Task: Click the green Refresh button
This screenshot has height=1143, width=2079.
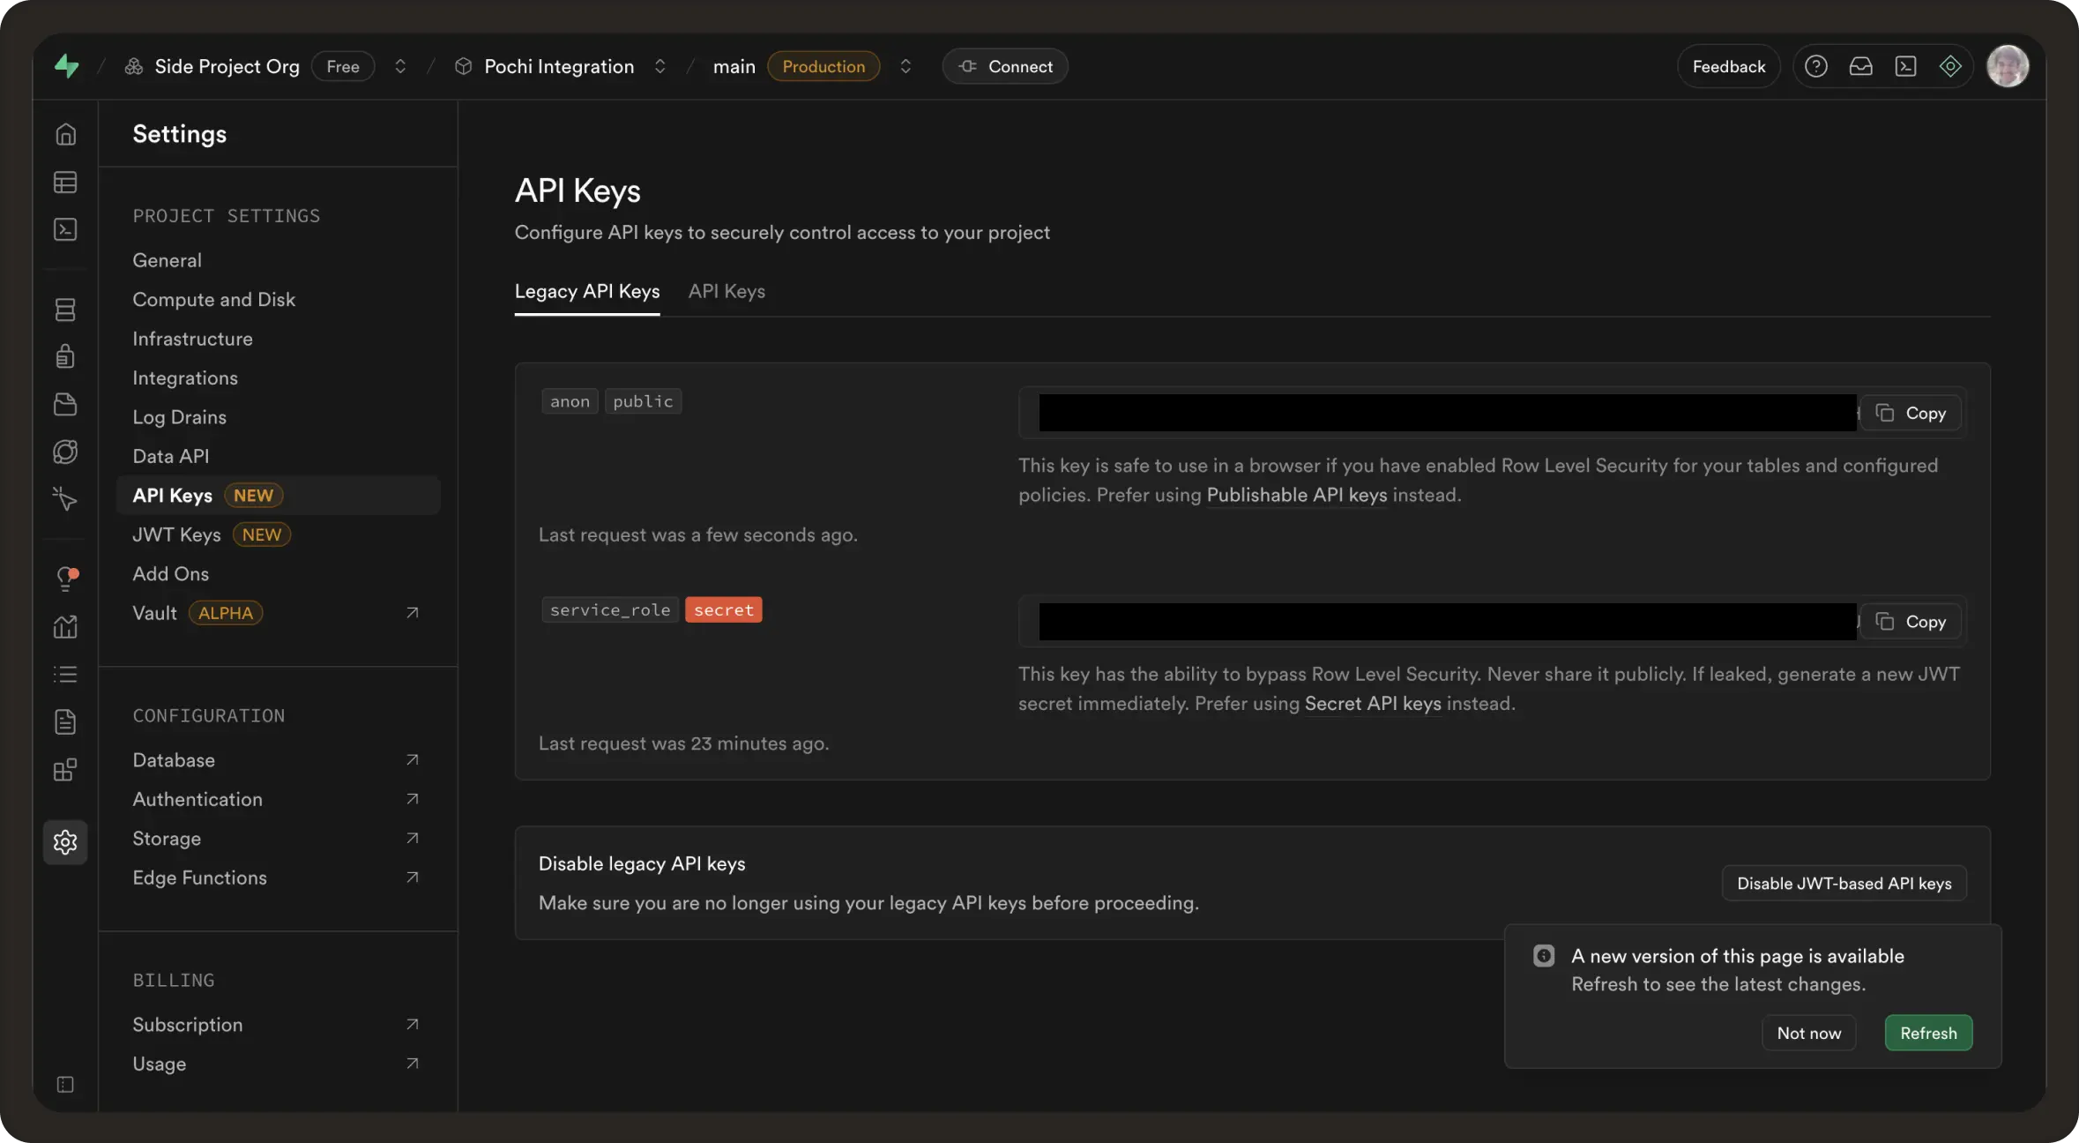Action: 1927,1033
